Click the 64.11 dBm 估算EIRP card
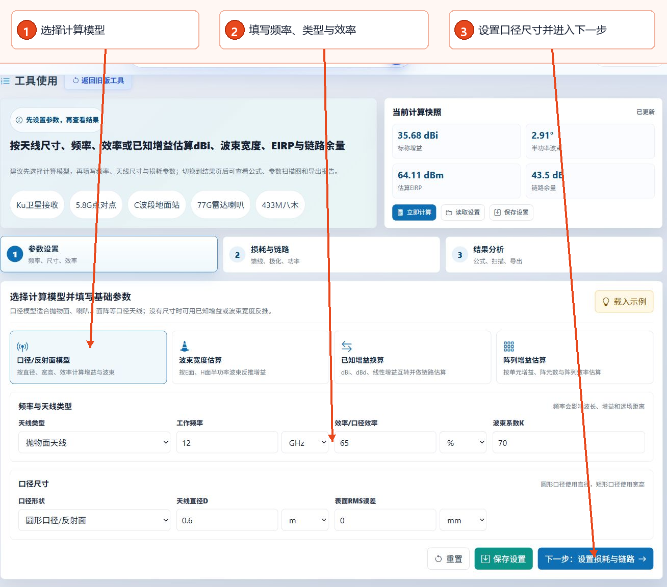Screen dimensions: 667x587 456,181
